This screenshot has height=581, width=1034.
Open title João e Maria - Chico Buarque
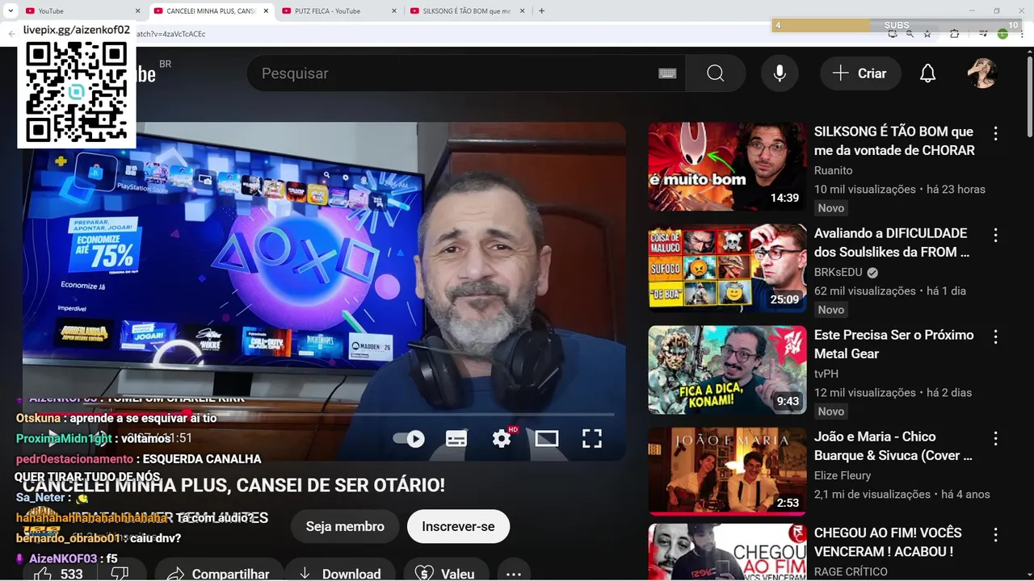[x=893, y=445]
